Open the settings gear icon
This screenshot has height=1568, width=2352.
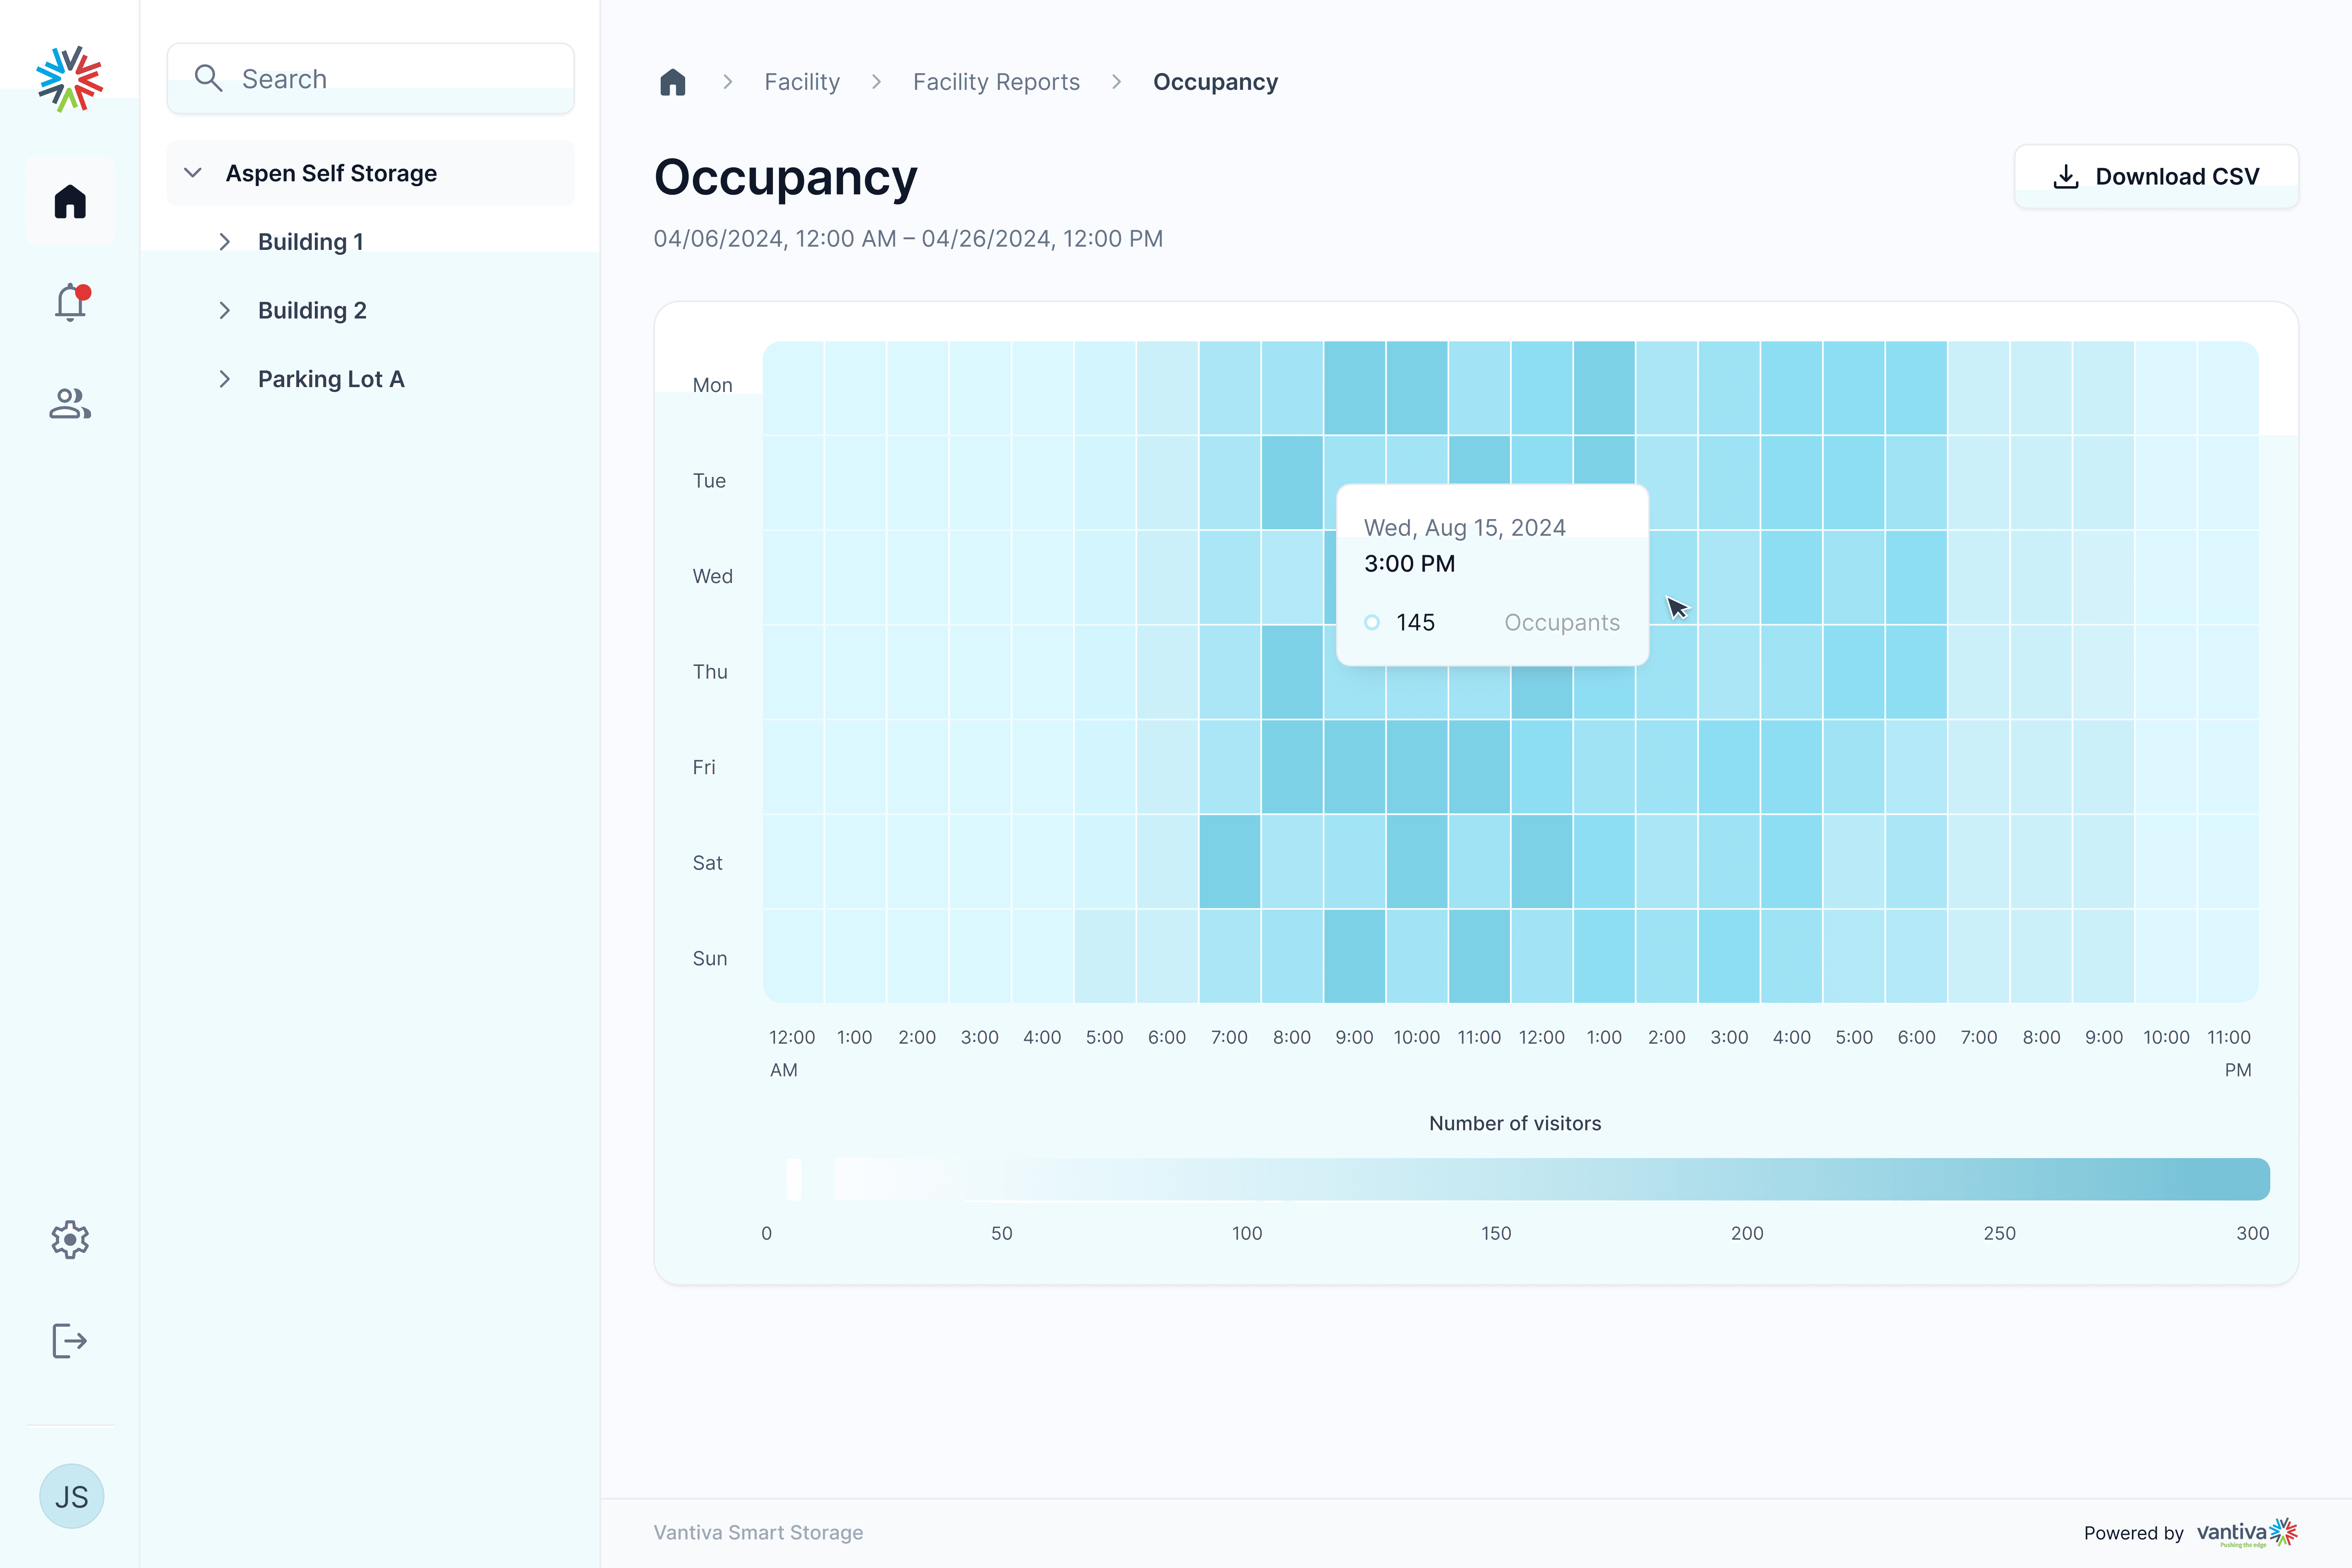tap(70, 1239)
